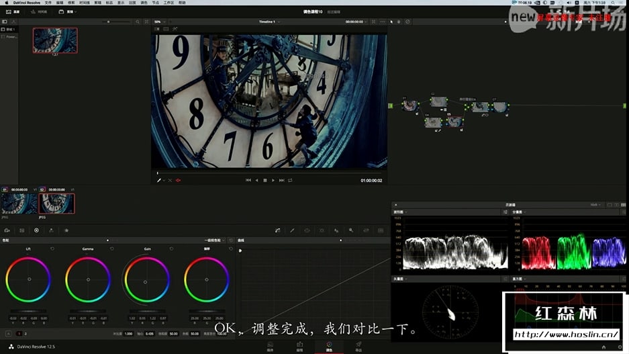
Task: Open the 3D stereoscopic palette
Action: coord(381,230)
